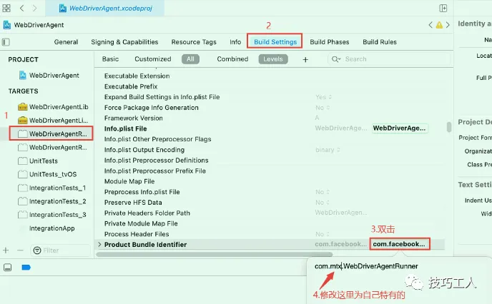This screenshot has width=492, height=304.
Task: Select Info.plist Preprocessor Definitions setting
Action: [157, 161]
